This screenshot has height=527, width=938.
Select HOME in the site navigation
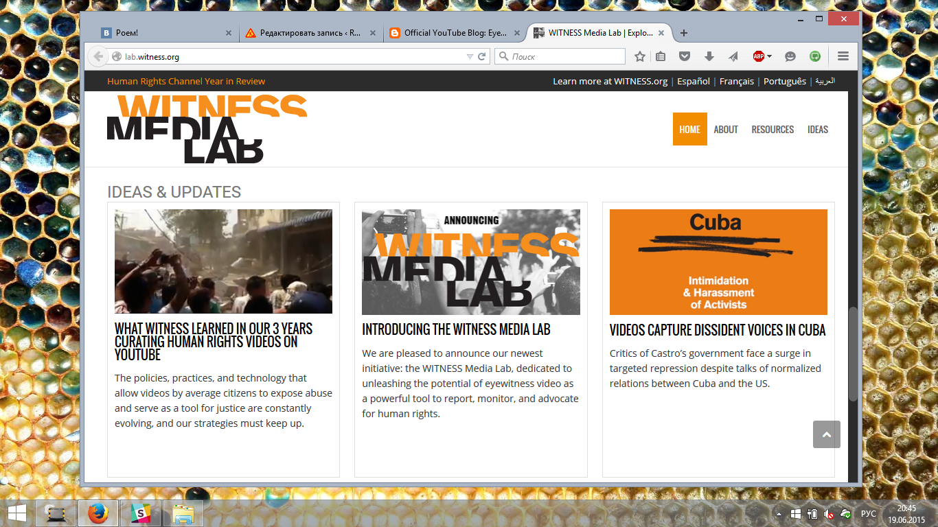[x=690, y=129]
